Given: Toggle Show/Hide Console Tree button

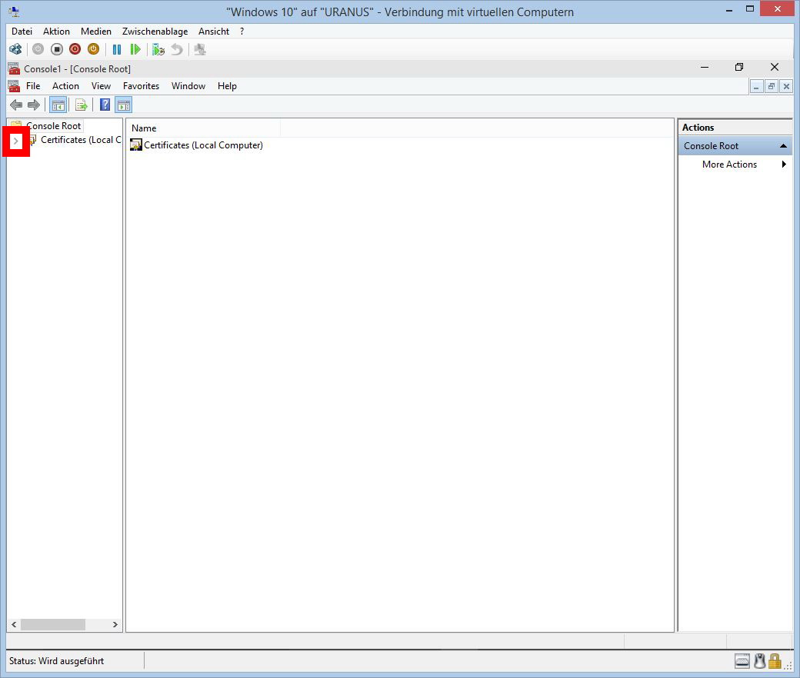Looking at the screenshot, I should [58, 105].
